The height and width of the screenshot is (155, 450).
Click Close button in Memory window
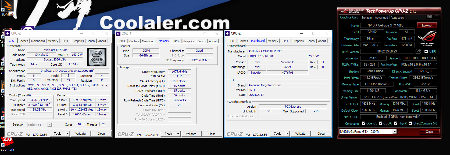click(x=212, y=134)
